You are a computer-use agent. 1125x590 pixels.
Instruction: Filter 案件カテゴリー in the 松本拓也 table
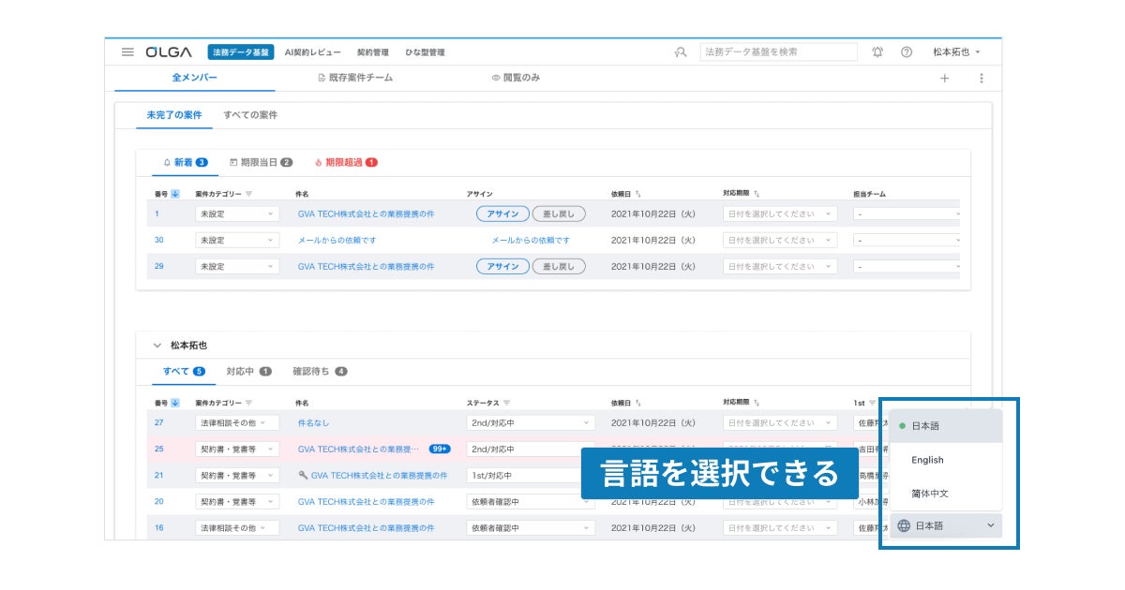tap(248, 403)
